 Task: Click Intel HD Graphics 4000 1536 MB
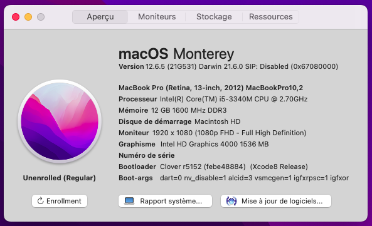215,144
